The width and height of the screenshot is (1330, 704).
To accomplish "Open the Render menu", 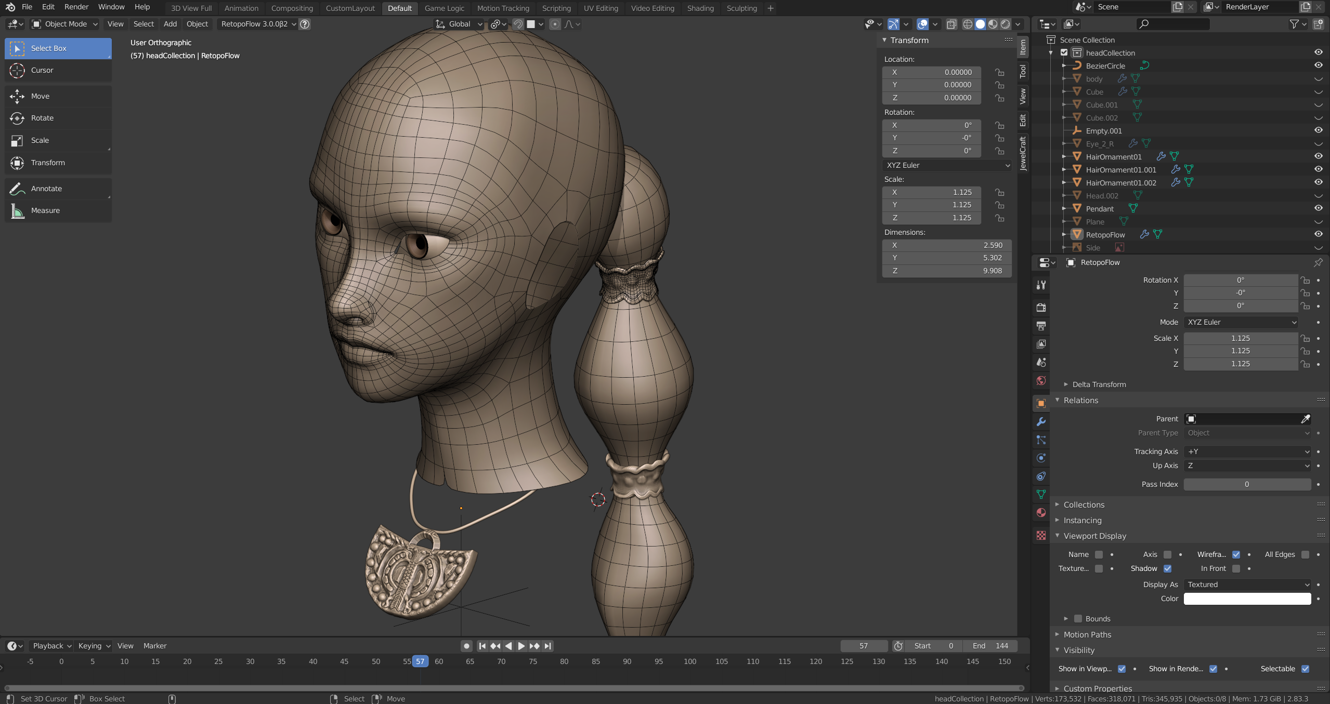I will click(x=76, y=7).
